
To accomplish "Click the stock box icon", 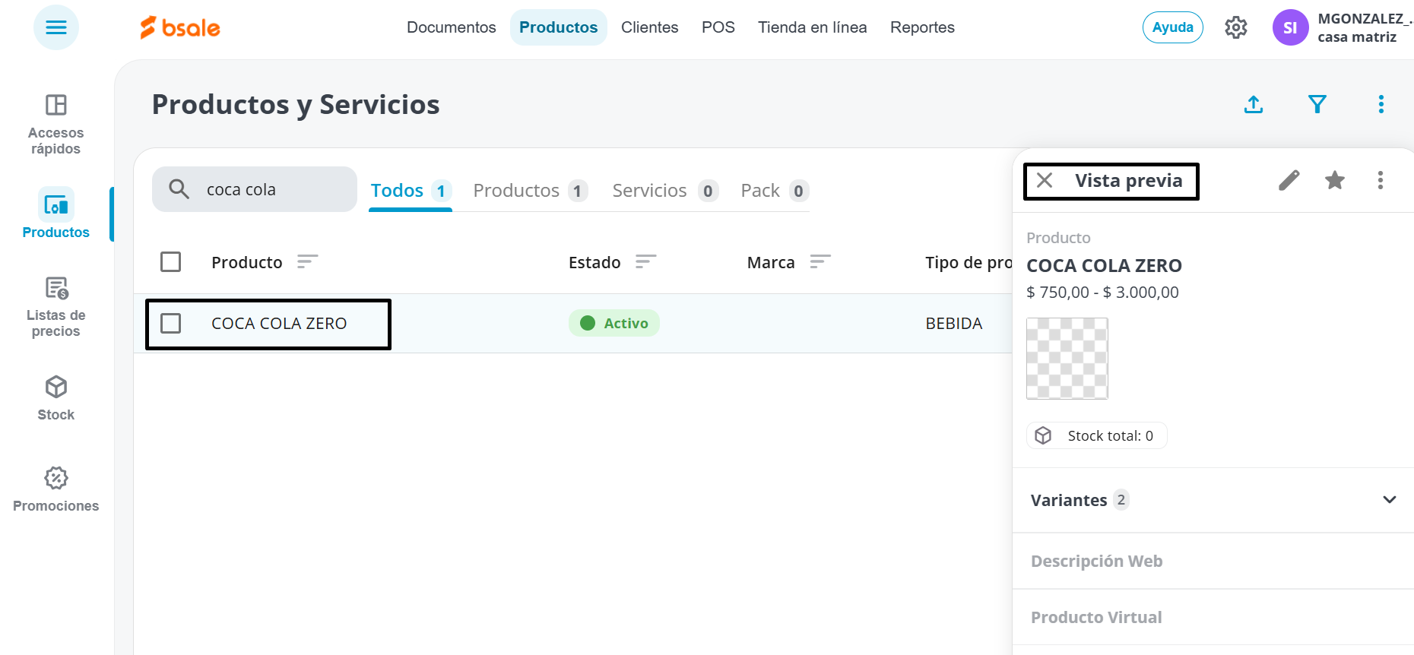I will coord(1043,435).
